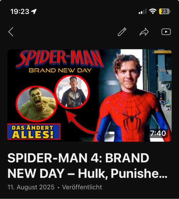Tap the cellular signal bars
This screenshot has width=179, height=199.
(142, 11)
